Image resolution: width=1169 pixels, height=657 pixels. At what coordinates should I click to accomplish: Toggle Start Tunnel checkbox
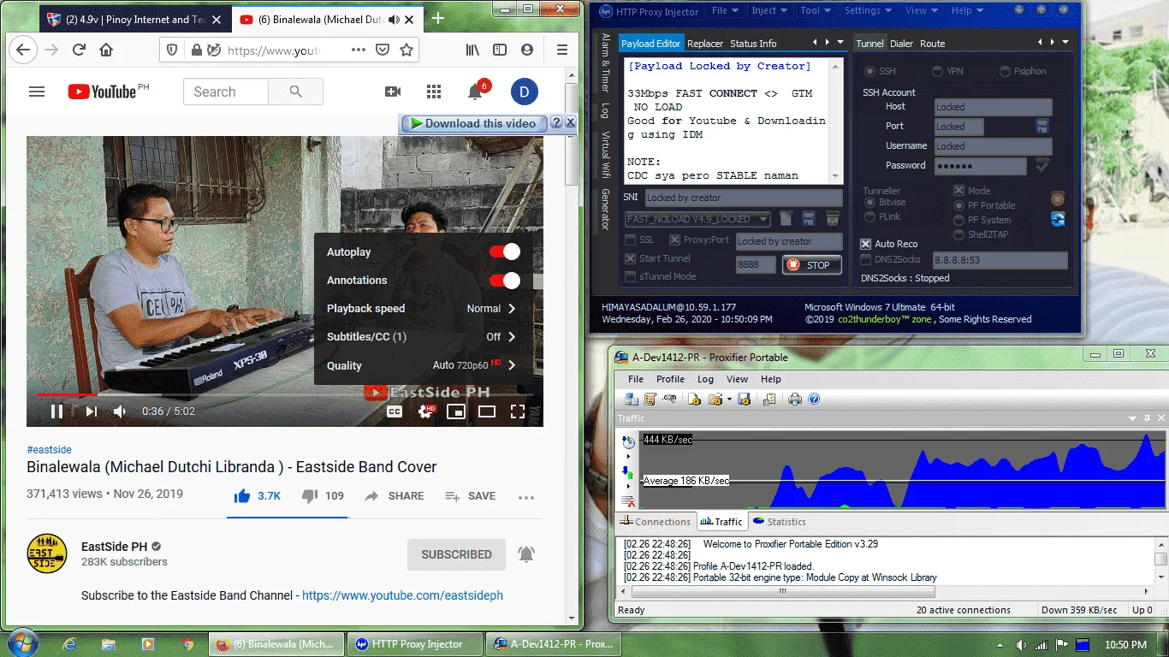[x=631, y=258]
